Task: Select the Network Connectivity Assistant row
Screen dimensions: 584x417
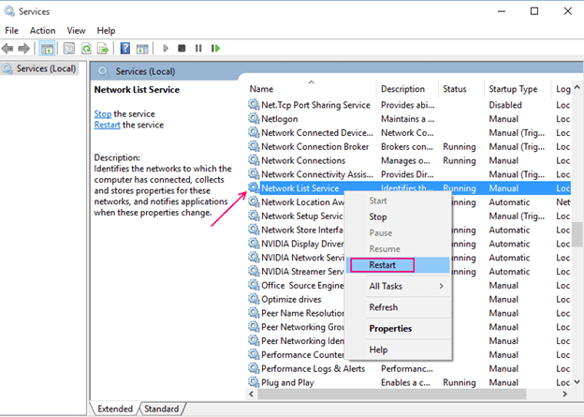Action: 409,174
